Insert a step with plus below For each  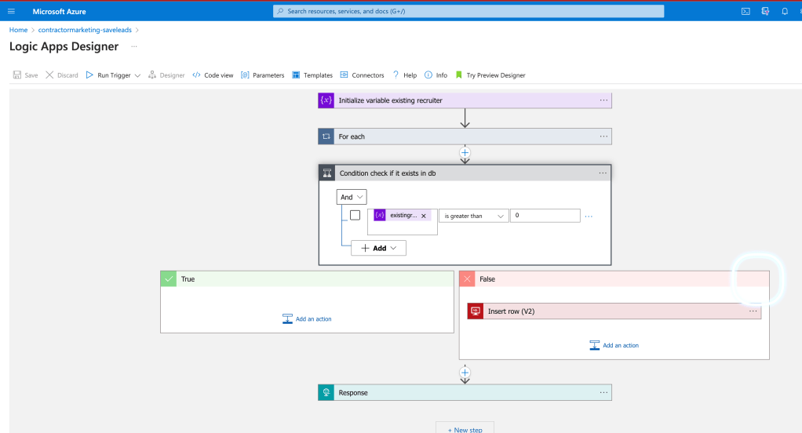(x=465, y=153)
